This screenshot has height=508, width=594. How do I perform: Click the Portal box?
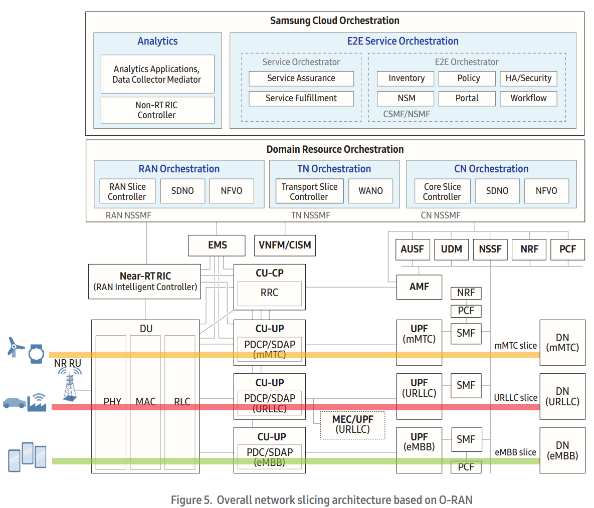click(x=467, y=98)
